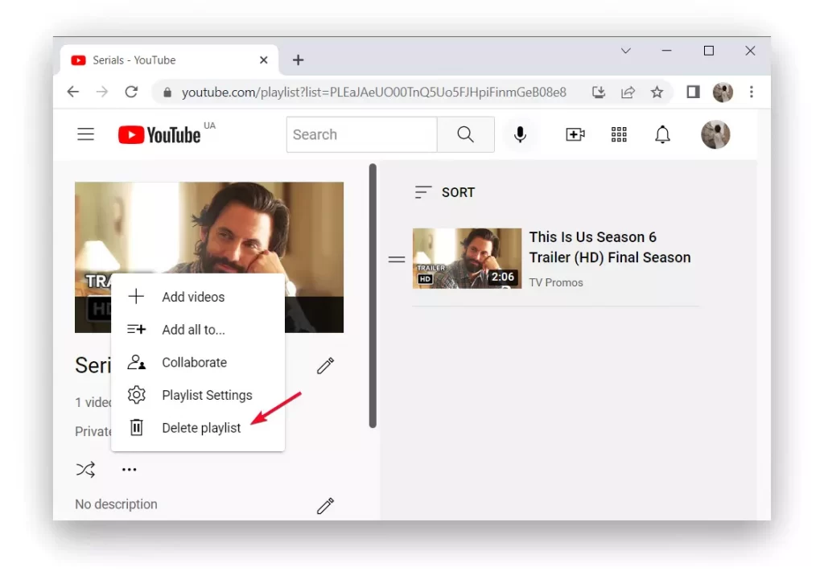Open the SORT options
Viewport: 824px width, 588px height.
coord(444,192)
